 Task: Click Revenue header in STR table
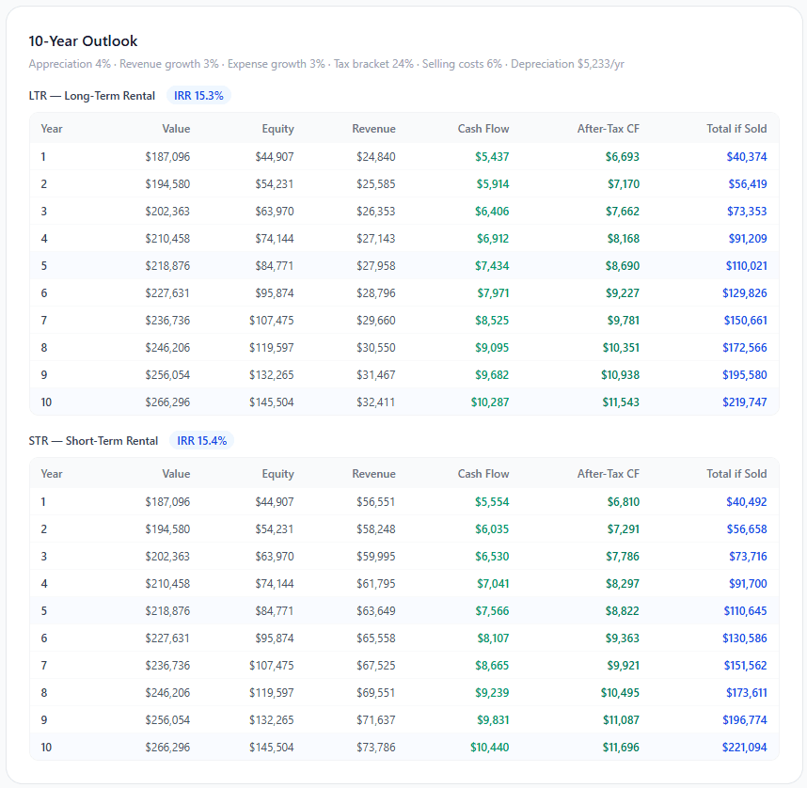[373, 474]
